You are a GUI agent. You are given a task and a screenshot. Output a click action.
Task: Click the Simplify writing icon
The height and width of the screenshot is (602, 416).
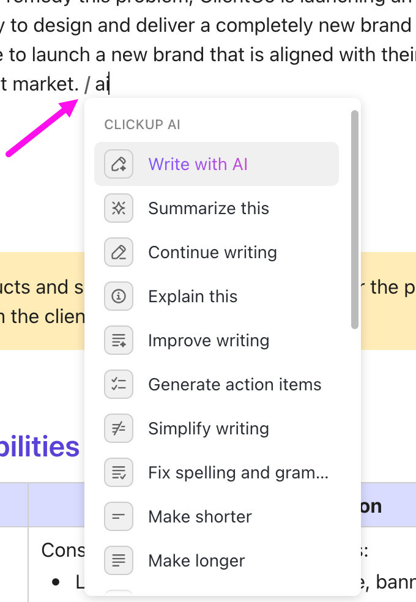tap(119, 428)
